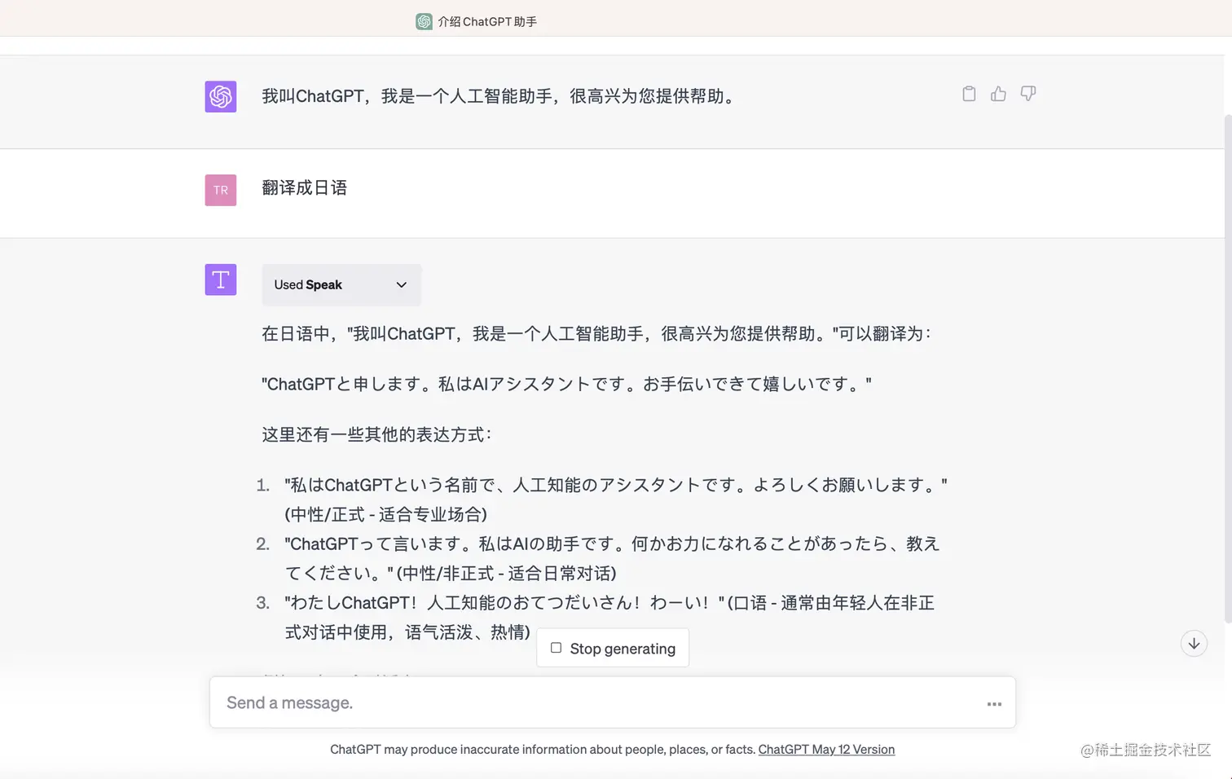
Task: Click the thumbs up feedback icon
Action: (998, 94)
